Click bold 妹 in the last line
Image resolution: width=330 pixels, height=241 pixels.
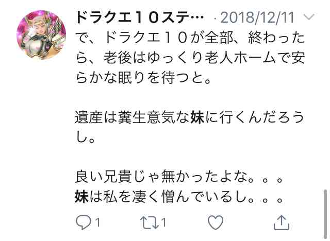click(82, 197)
